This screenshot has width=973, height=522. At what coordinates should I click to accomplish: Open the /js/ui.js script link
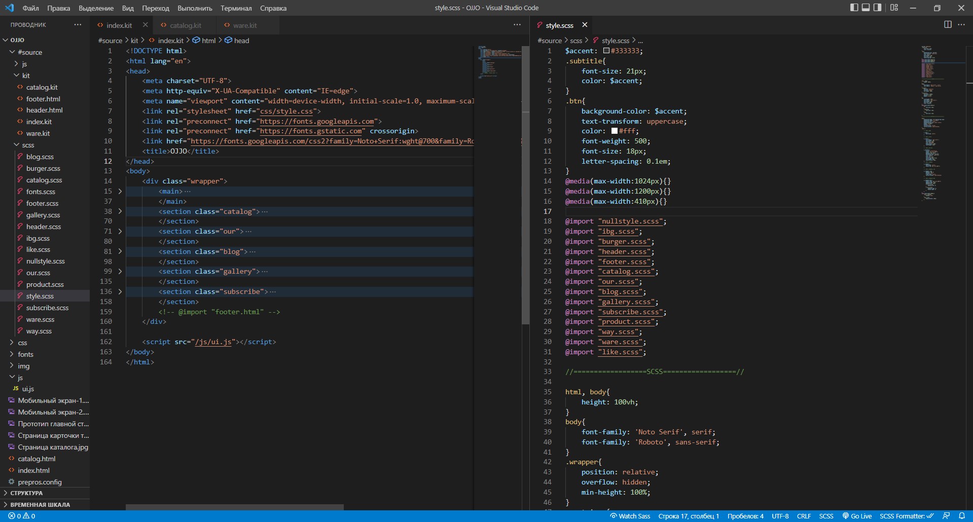[213, 342]
